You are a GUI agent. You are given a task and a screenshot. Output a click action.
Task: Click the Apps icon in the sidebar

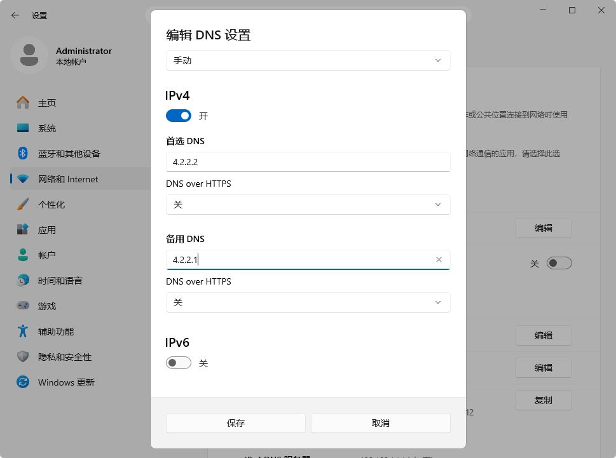(x=23, y=229)
